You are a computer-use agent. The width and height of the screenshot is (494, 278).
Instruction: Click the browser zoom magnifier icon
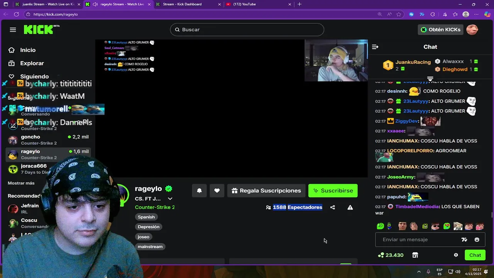(x=380, y=14)
